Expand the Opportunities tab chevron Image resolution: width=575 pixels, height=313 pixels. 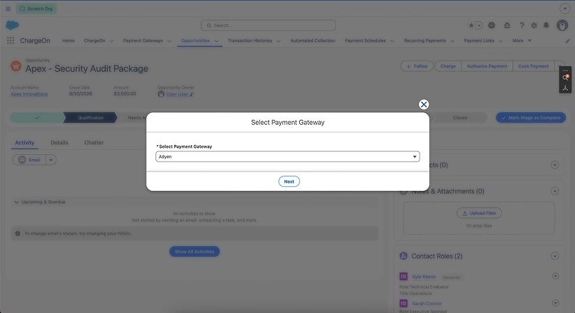click(x=216, y=40)
